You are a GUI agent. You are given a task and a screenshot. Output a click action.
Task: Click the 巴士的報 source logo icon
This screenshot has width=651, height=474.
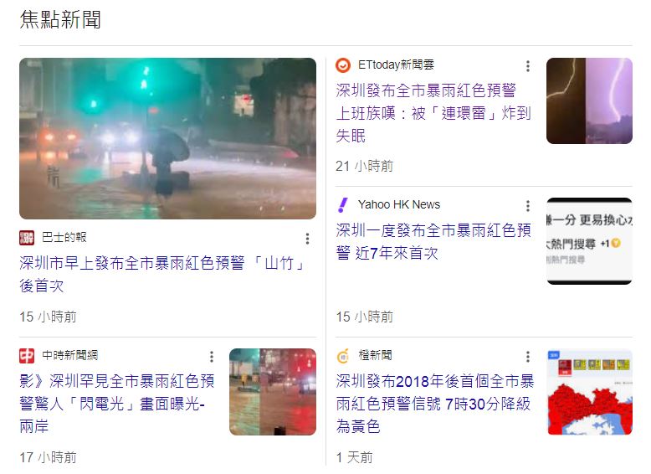27,238
